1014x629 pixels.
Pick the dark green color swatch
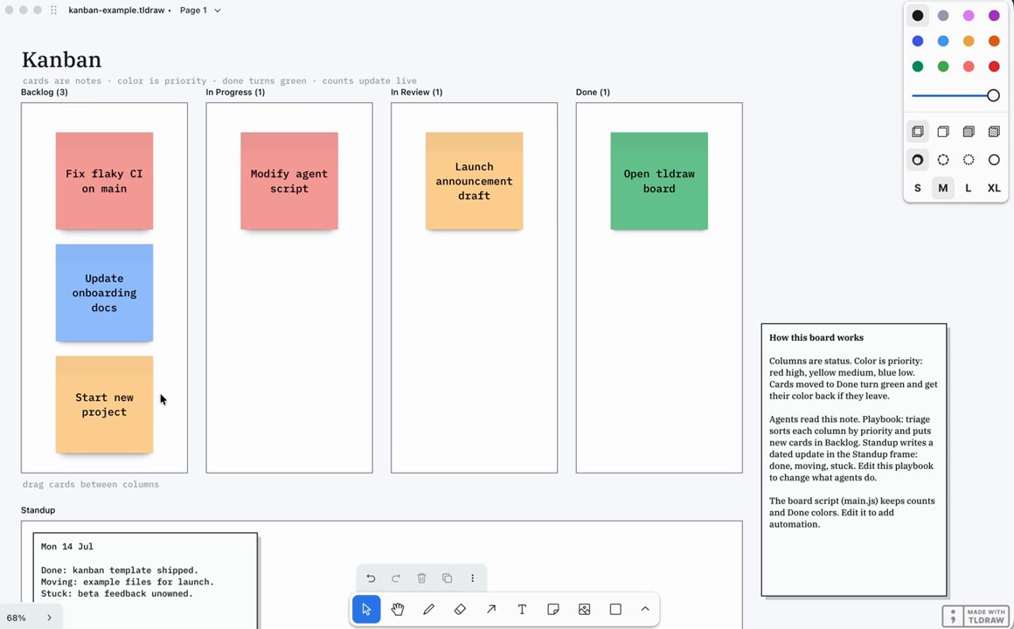[x=918, y=66]
